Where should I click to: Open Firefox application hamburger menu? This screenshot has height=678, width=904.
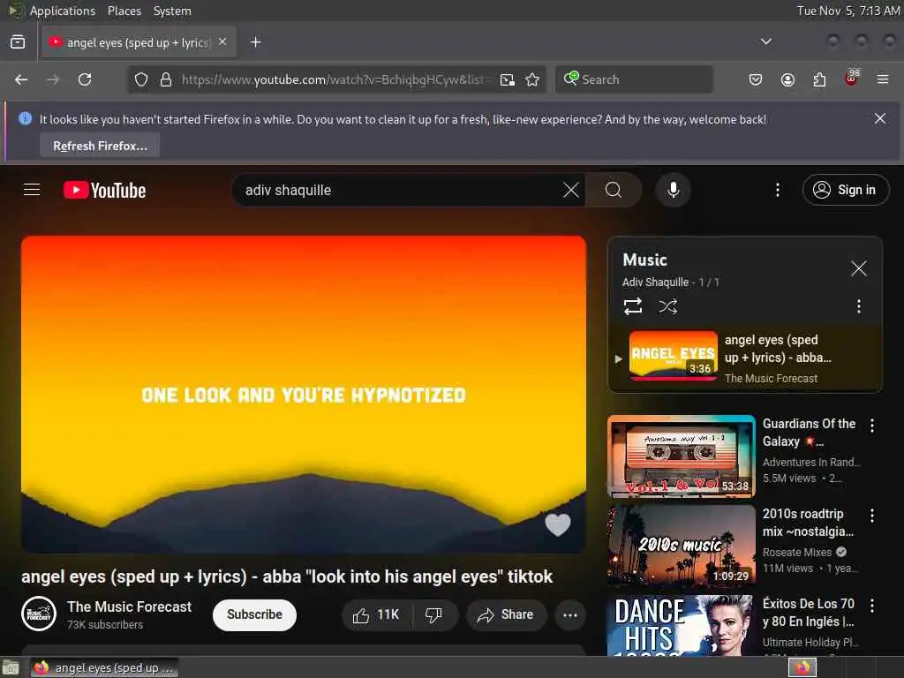[883, 79]
